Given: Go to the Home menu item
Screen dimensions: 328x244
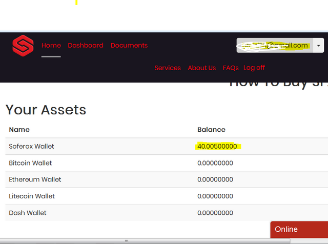Looking at the screenshot, I should click(51, 46).
